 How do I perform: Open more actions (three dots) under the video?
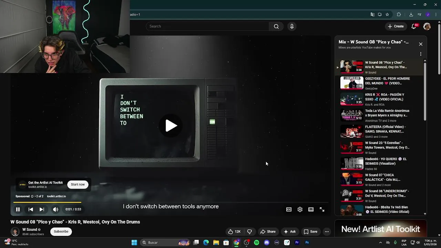coord(327,231)
